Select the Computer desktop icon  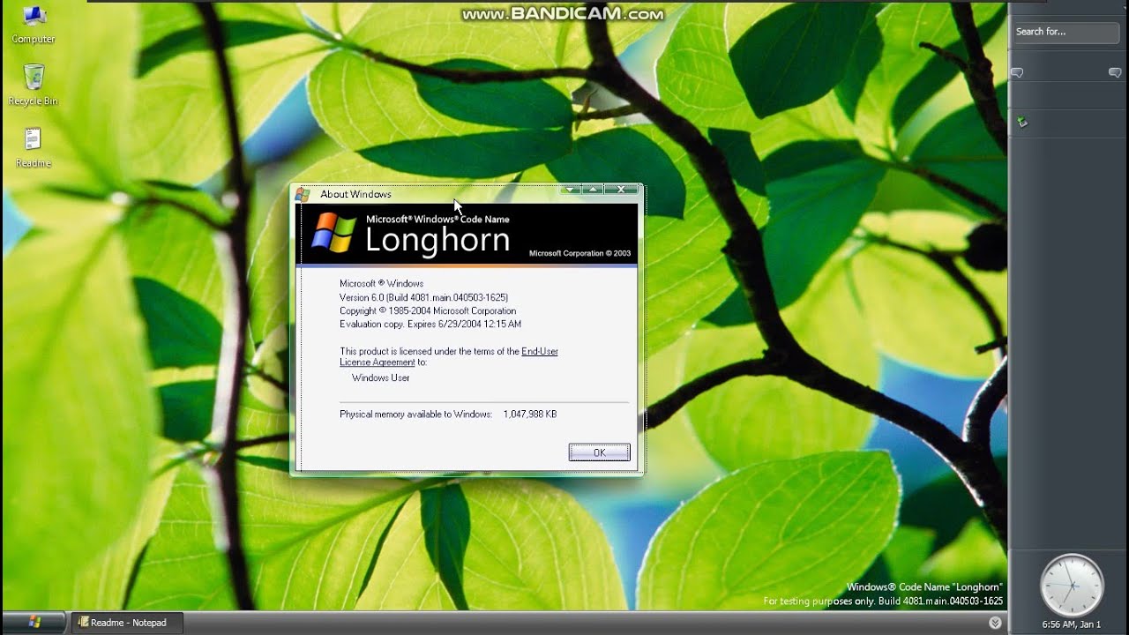(34, 24)
